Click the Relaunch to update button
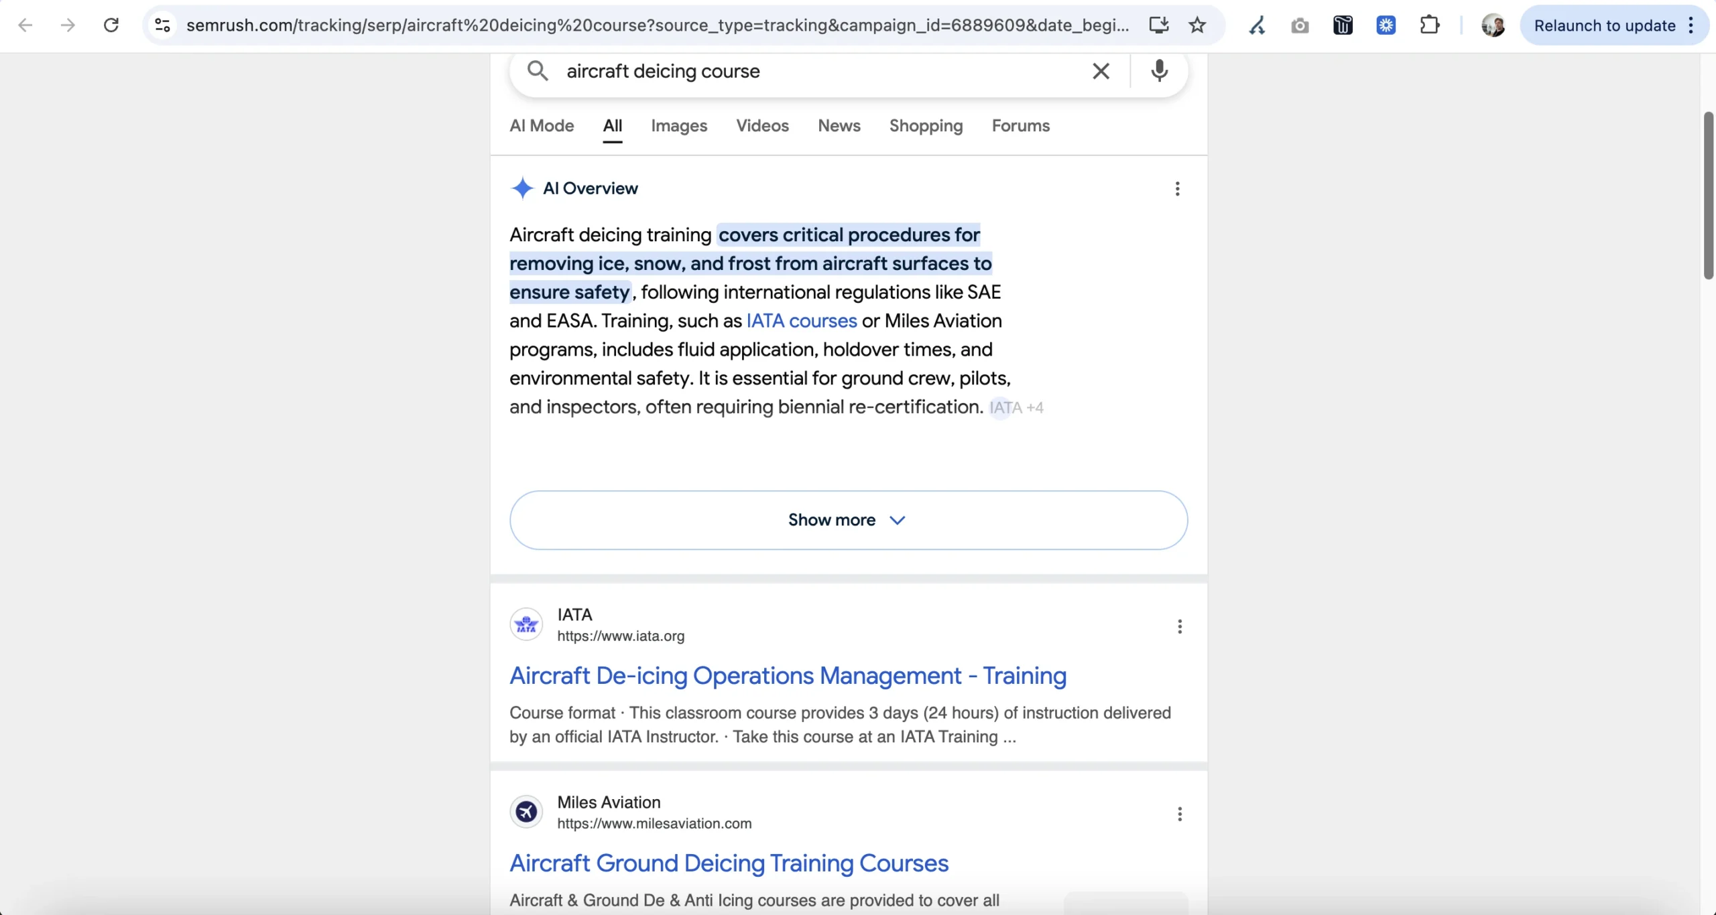The width and height of the screenshot is (1716, 915). [1604, 25]
